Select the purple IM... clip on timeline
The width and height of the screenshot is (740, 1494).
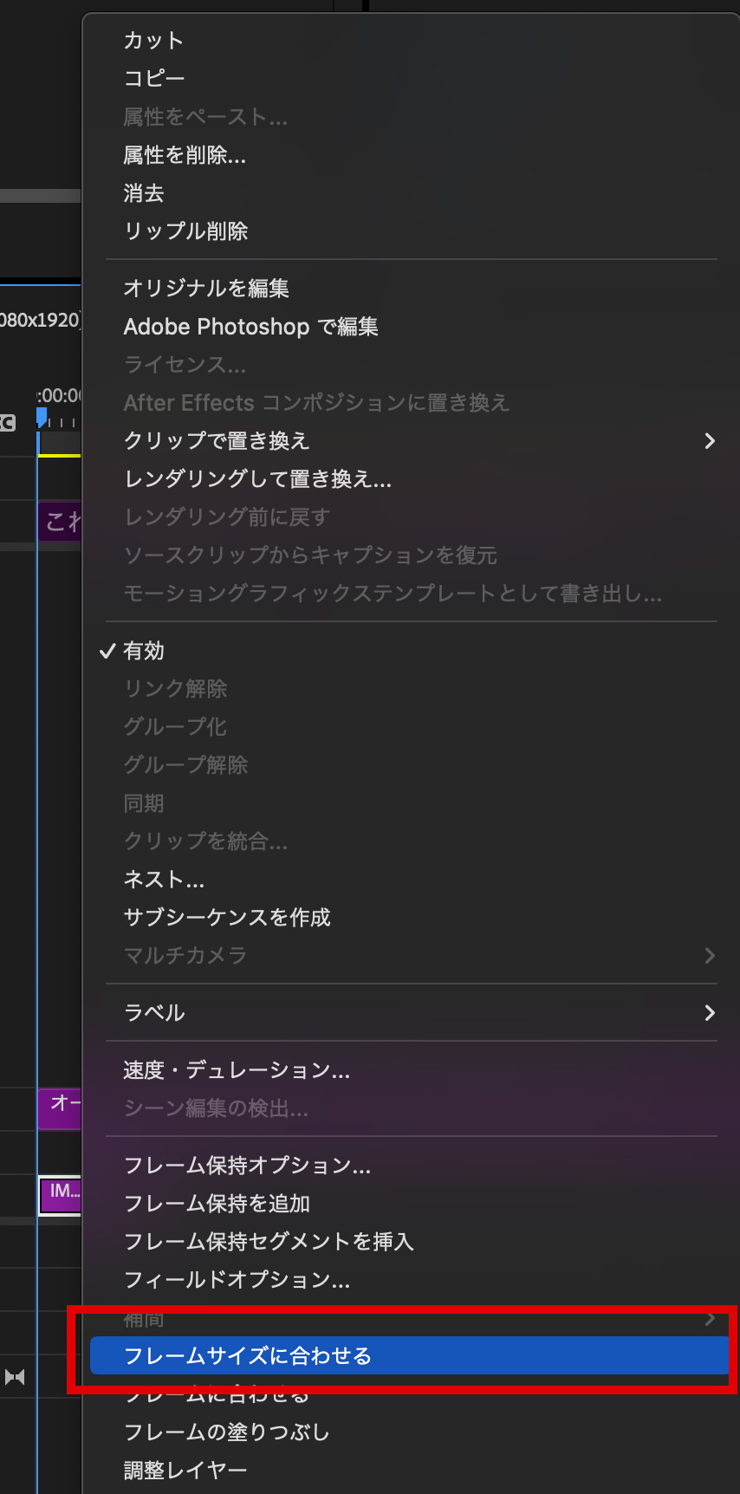(61, 1192)
